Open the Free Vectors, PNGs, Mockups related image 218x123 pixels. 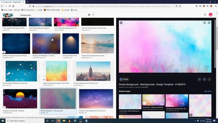130,102
